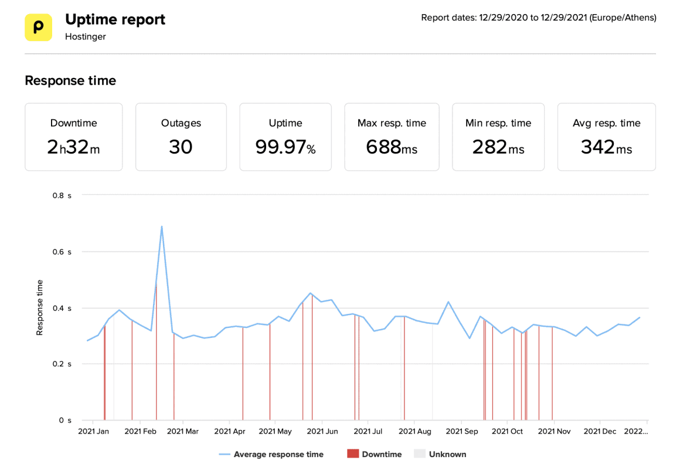This screenshot has width=680, height=467.
Task: Click the blue line marker in legend
Action: click(224, 454)
